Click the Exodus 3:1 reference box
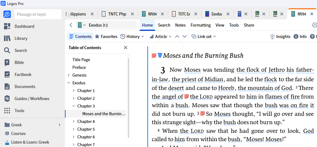This screenshot has height=147, width=317. tap(106, 25)
